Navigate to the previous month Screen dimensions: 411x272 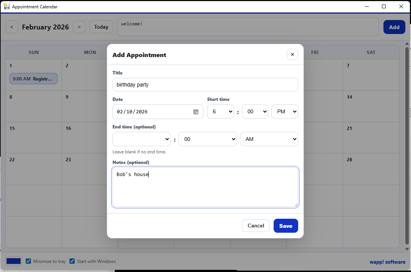(x=12, y=27)
